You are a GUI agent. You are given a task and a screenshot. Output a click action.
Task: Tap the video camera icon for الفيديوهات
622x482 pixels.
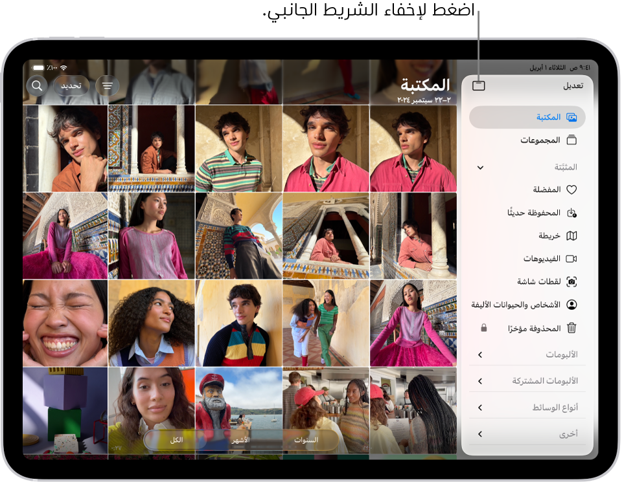coord(571,259)
